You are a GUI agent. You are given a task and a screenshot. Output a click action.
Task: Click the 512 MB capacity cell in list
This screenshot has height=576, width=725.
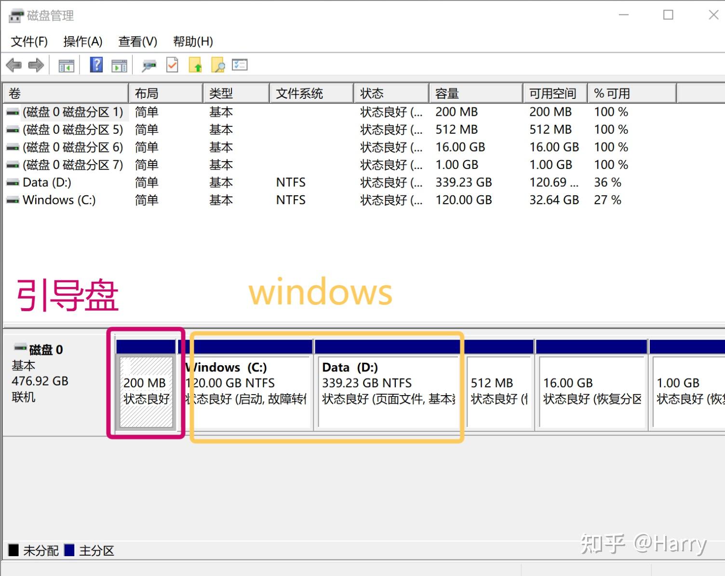click(456, 130)
